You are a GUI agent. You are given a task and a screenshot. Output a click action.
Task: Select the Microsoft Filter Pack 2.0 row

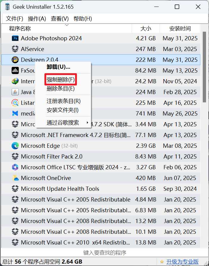(101, 156)
